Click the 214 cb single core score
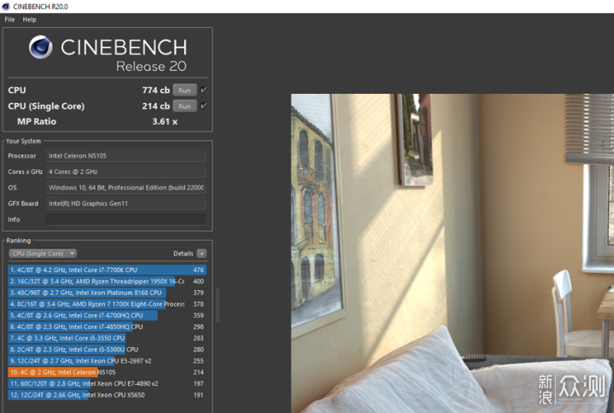Image resolution: width=614 pixels, height=413 pixels. pyautogui.click(x=156, y=106)
